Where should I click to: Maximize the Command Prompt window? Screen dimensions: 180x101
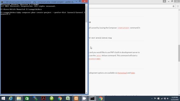click(x=80, y=1)
